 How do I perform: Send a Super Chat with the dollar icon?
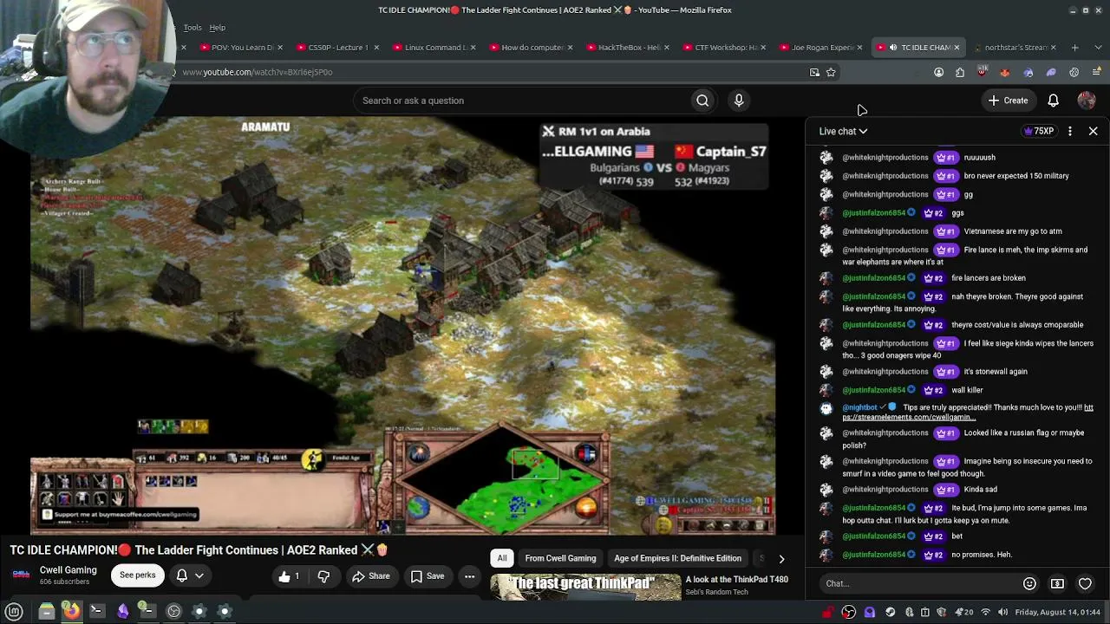coord(1057,583)
